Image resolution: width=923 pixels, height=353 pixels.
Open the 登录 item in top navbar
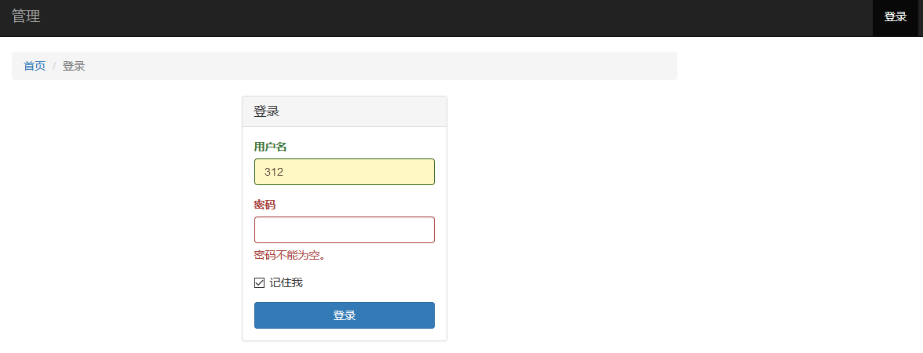(895, 17)
